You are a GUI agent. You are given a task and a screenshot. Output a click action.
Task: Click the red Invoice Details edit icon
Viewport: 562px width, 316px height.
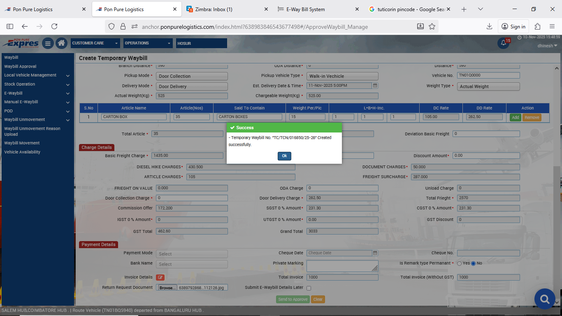coord(160,277)
